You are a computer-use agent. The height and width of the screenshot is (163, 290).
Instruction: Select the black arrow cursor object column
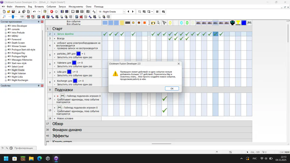(164, 23)
